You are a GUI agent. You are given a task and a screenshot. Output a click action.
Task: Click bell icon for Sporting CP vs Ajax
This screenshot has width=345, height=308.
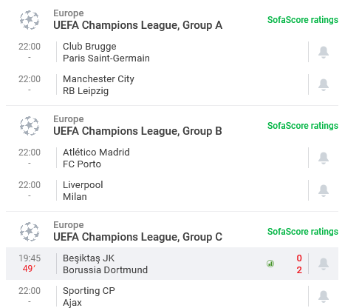click(x=324, y=296)
